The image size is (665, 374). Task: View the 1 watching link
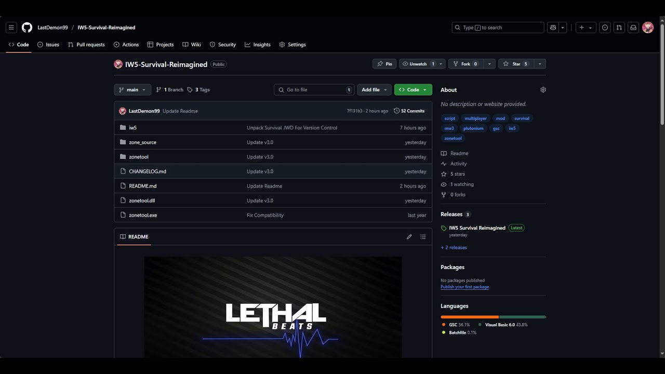pyautogui.click(x=457, y=184)
